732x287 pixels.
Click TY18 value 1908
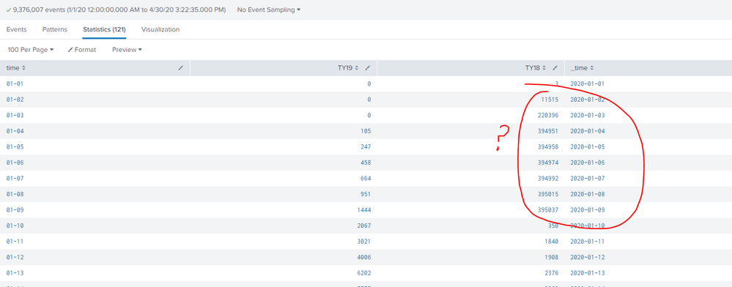551,258
